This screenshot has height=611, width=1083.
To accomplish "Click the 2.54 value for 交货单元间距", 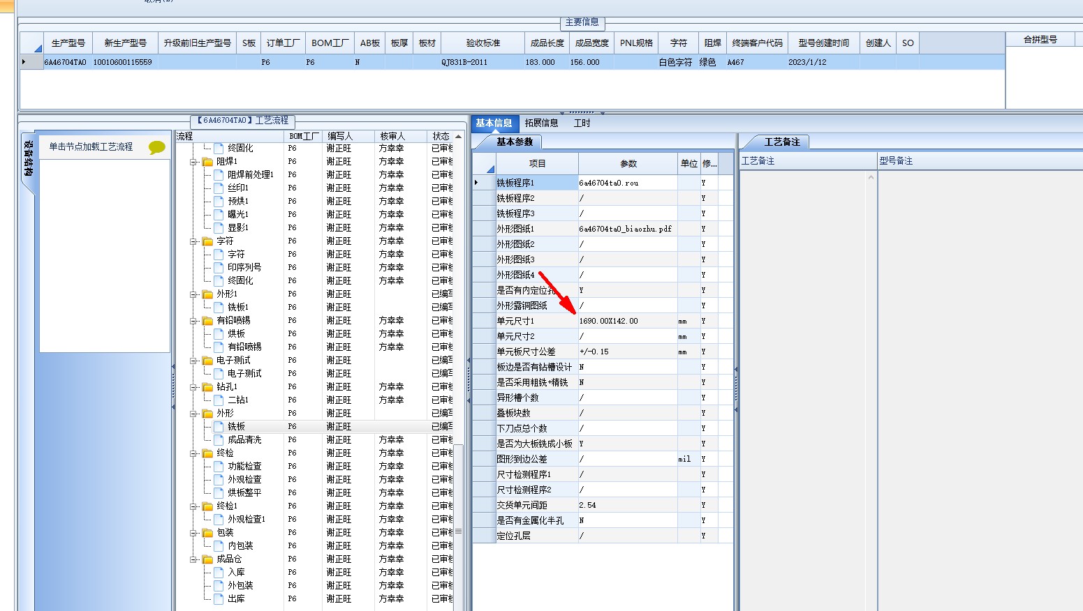I will (x=628, y=505).
